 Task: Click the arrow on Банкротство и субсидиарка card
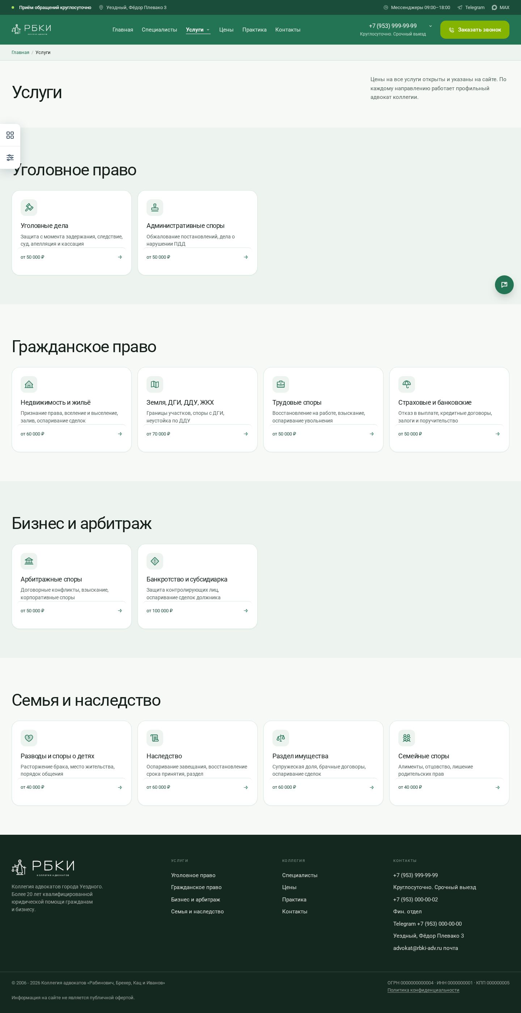[x=246, y=611]
